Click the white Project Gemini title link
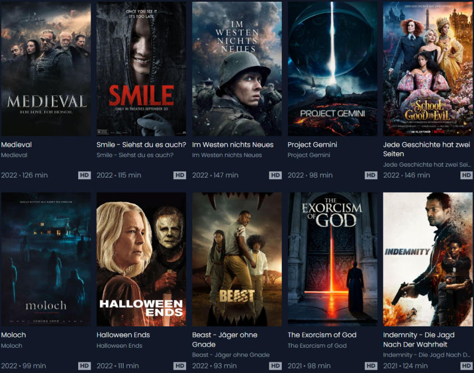Screen dimensions: 474x373 pyautogui.click(x=312, y=145)
